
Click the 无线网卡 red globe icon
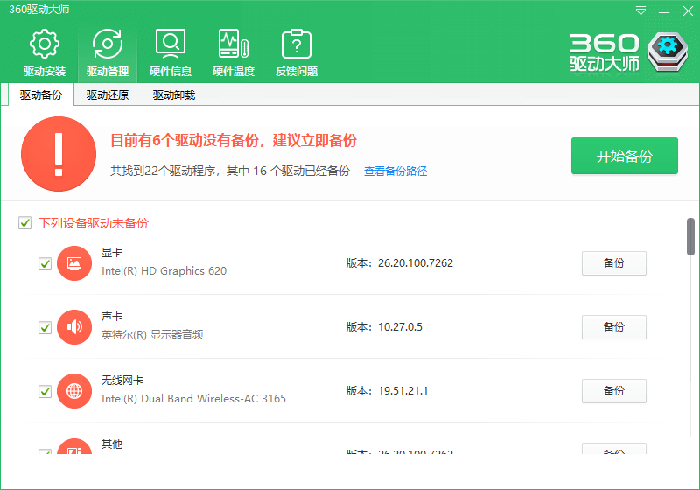tap(74, 391)
